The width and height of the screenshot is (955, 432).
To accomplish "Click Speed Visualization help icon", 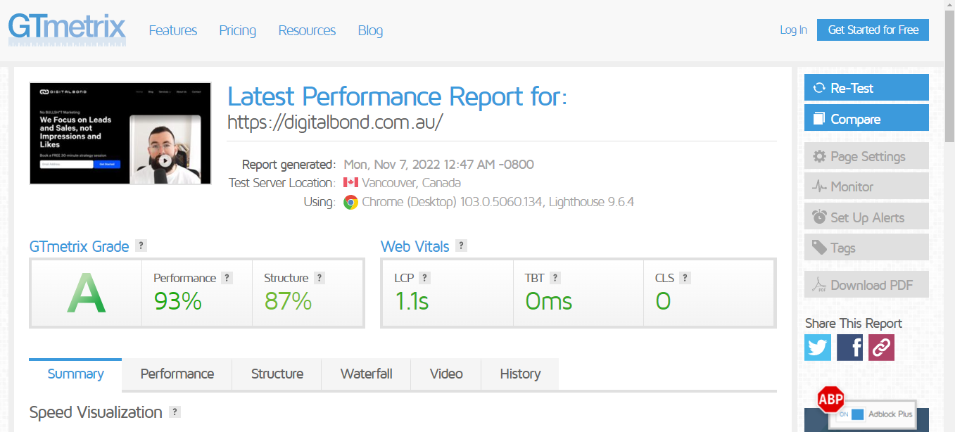I will [175, 412].
